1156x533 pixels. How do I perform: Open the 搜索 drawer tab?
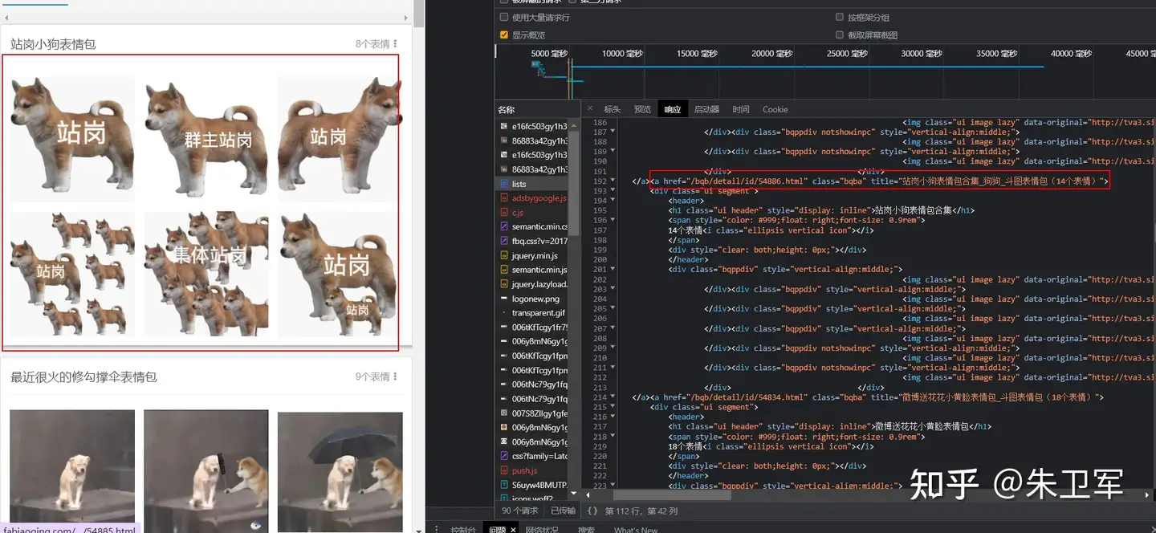point(586,530)
